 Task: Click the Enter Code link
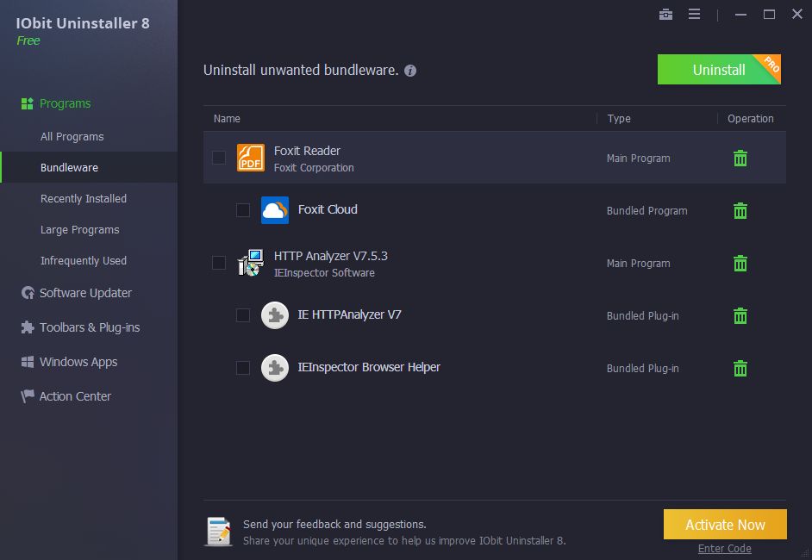coord(724,549)
